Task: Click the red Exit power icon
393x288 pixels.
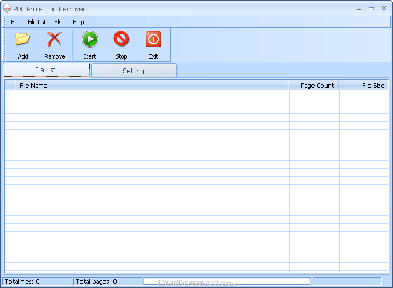Action: click(154, 39)
